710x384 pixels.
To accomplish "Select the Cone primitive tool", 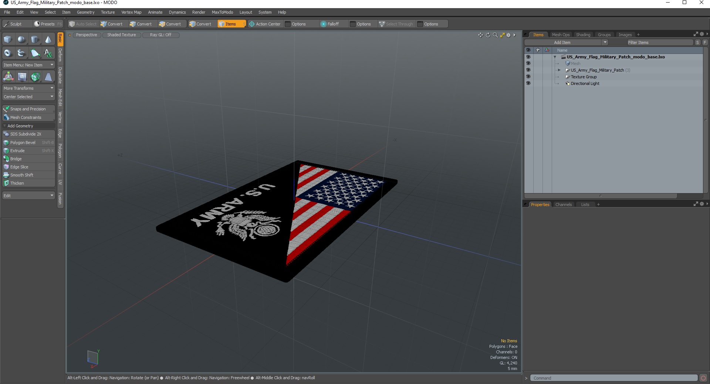I will [x=48, y=40].
